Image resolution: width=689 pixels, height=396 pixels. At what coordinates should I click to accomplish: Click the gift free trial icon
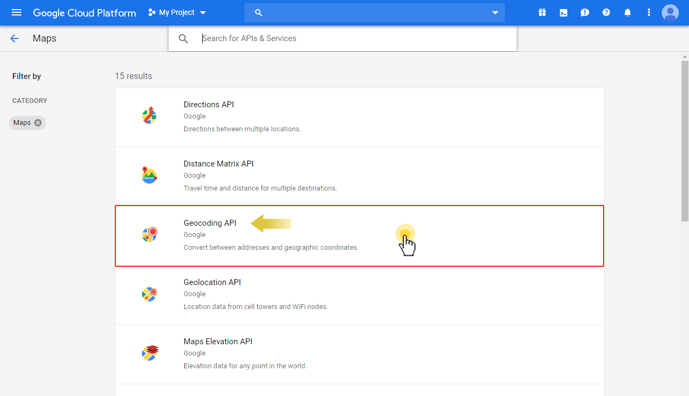tap(542, 12)
